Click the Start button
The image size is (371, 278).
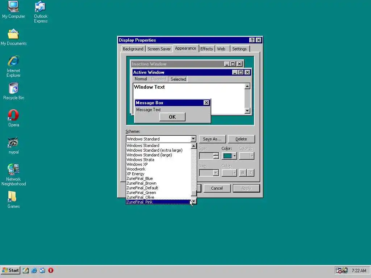click(11, 270)
